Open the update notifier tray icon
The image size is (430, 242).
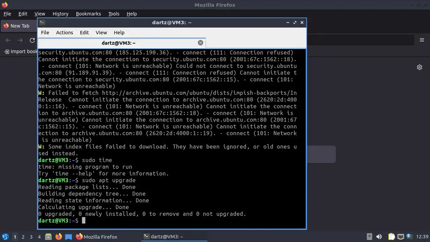[409, 237]
